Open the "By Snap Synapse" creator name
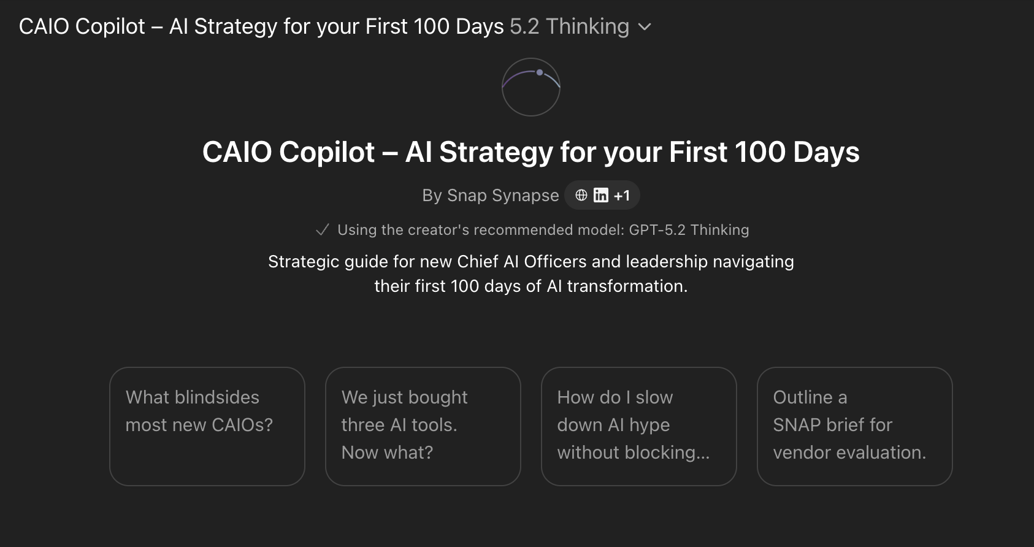 [x=490, y=196]
